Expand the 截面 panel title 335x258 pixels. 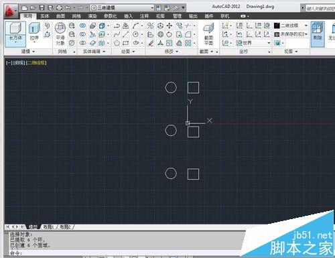point(206,52)
